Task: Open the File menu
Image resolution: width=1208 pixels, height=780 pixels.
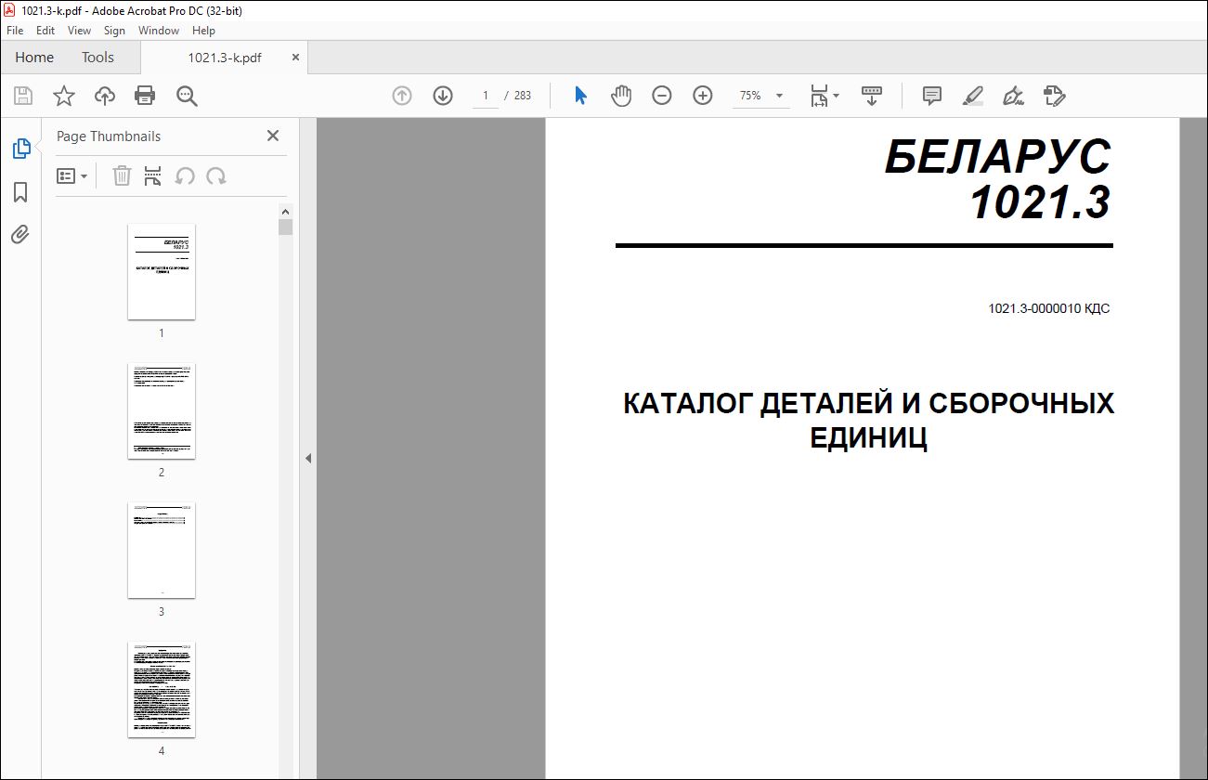Action: [15, 31]
